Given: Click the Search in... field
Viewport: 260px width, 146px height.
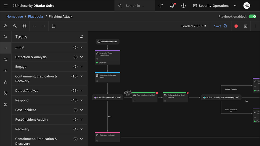Looking at the screenshot, I should [135, 6].
